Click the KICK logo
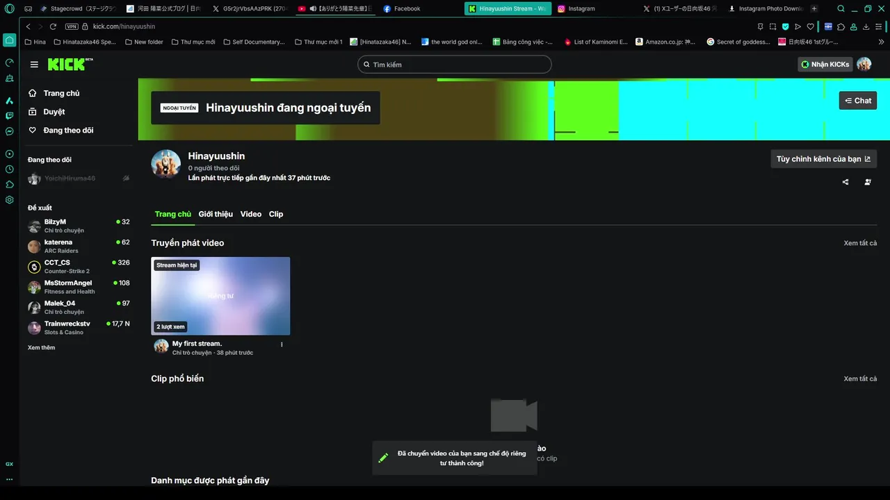 click(x=70, y=64)
